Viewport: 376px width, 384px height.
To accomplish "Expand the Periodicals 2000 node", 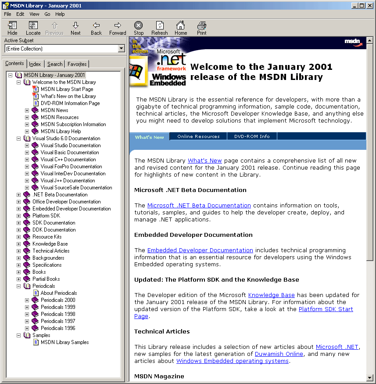I will click(27, 300).
